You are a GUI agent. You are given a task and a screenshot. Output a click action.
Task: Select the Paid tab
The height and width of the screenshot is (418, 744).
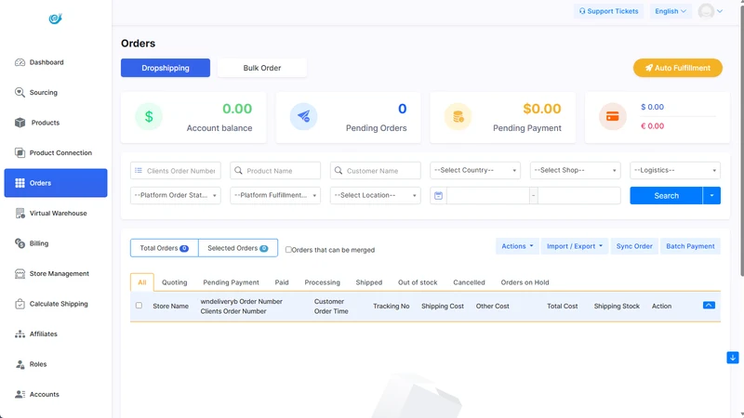point(282,282)
